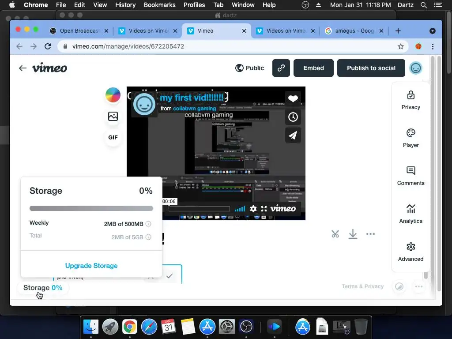Open System Preferences from the Dock
452x339 pixels.
pos(227,327)
